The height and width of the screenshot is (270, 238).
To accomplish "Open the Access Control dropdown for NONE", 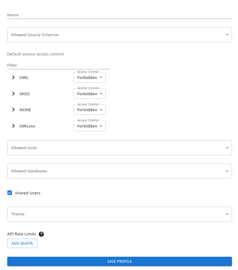I will (89, 110).
